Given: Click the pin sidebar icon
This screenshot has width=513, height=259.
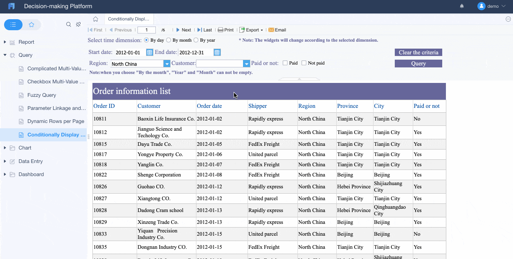Looking at the screenshot, I should (x=79, y=25).
